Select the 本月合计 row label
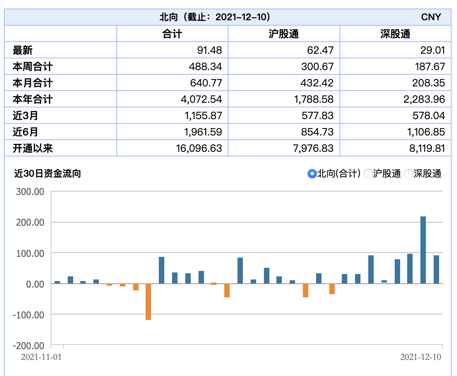Image resolution: width=457 pixels, height=376 pixels. click(32, 83)
